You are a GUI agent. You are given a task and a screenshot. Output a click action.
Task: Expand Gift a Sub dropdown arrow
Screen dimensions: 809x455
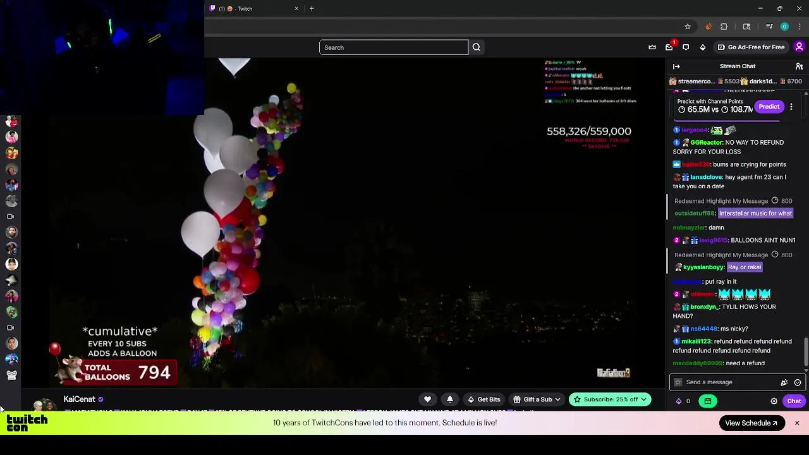click(x=557, y=400)
